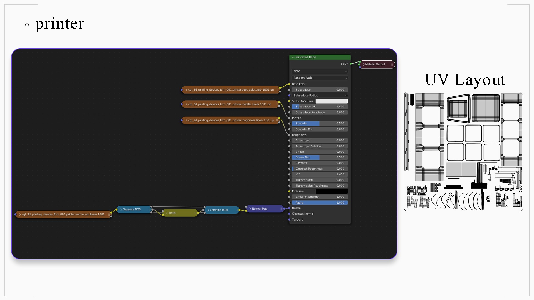
Task: Click the BSDF output socket
Action: tap(351, 64)
